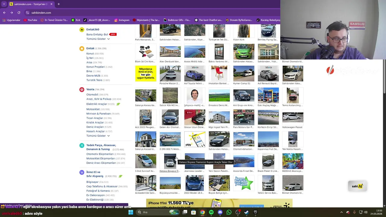Open the Elektrikli Araçlar link
The image size is (386, 217).
[97, 104]
